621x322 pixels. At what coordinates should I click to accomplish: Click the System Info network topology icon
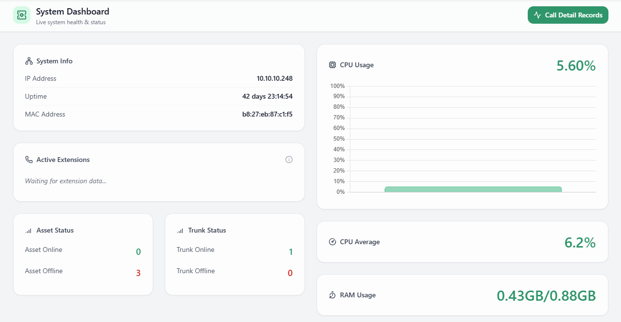29,60
